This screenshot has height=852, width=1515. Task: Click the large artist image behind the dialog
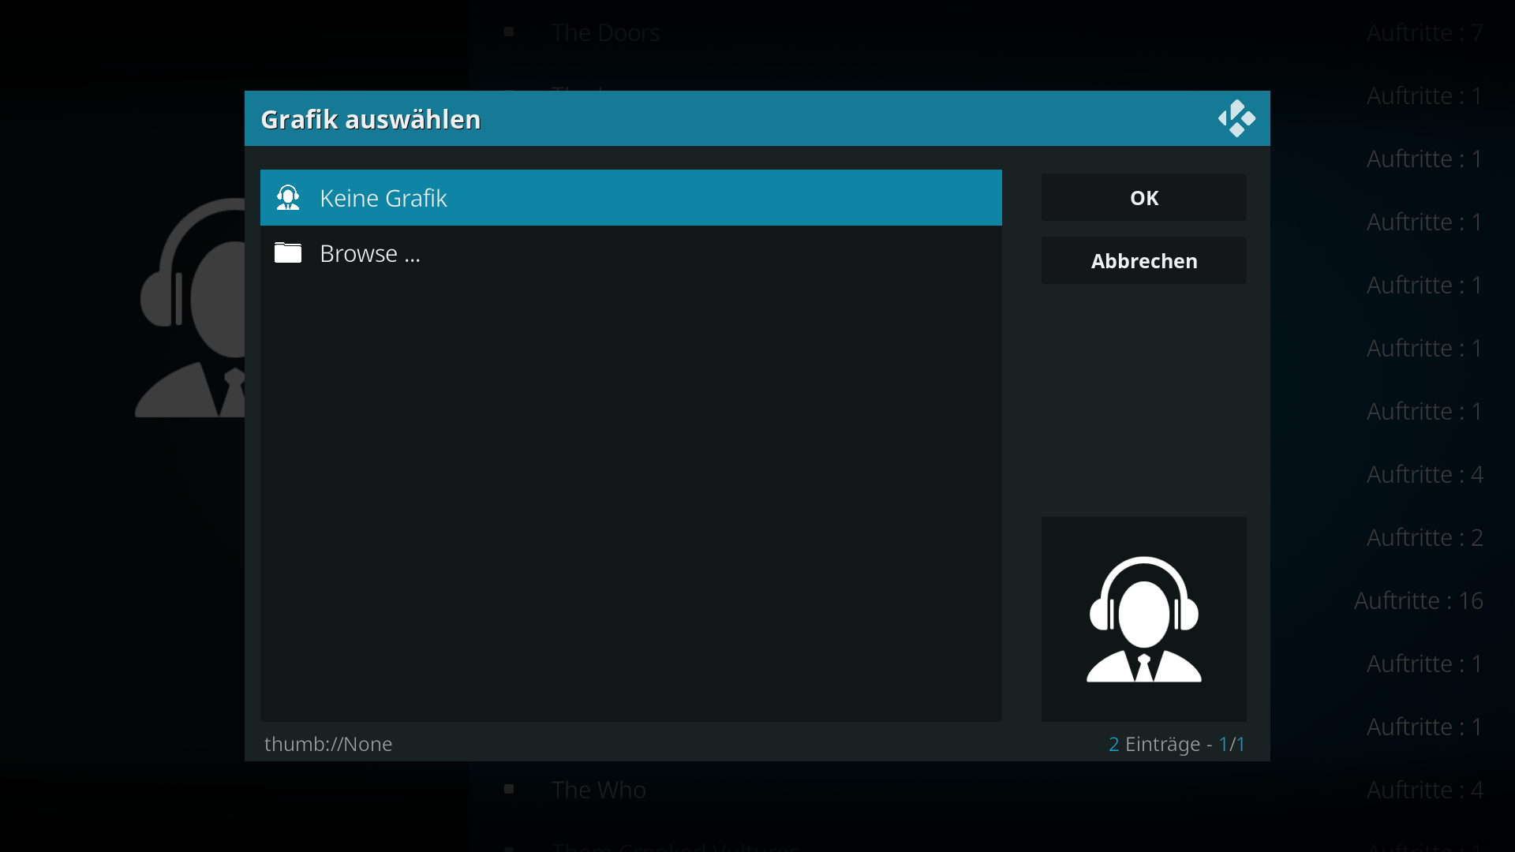[189, 308]
